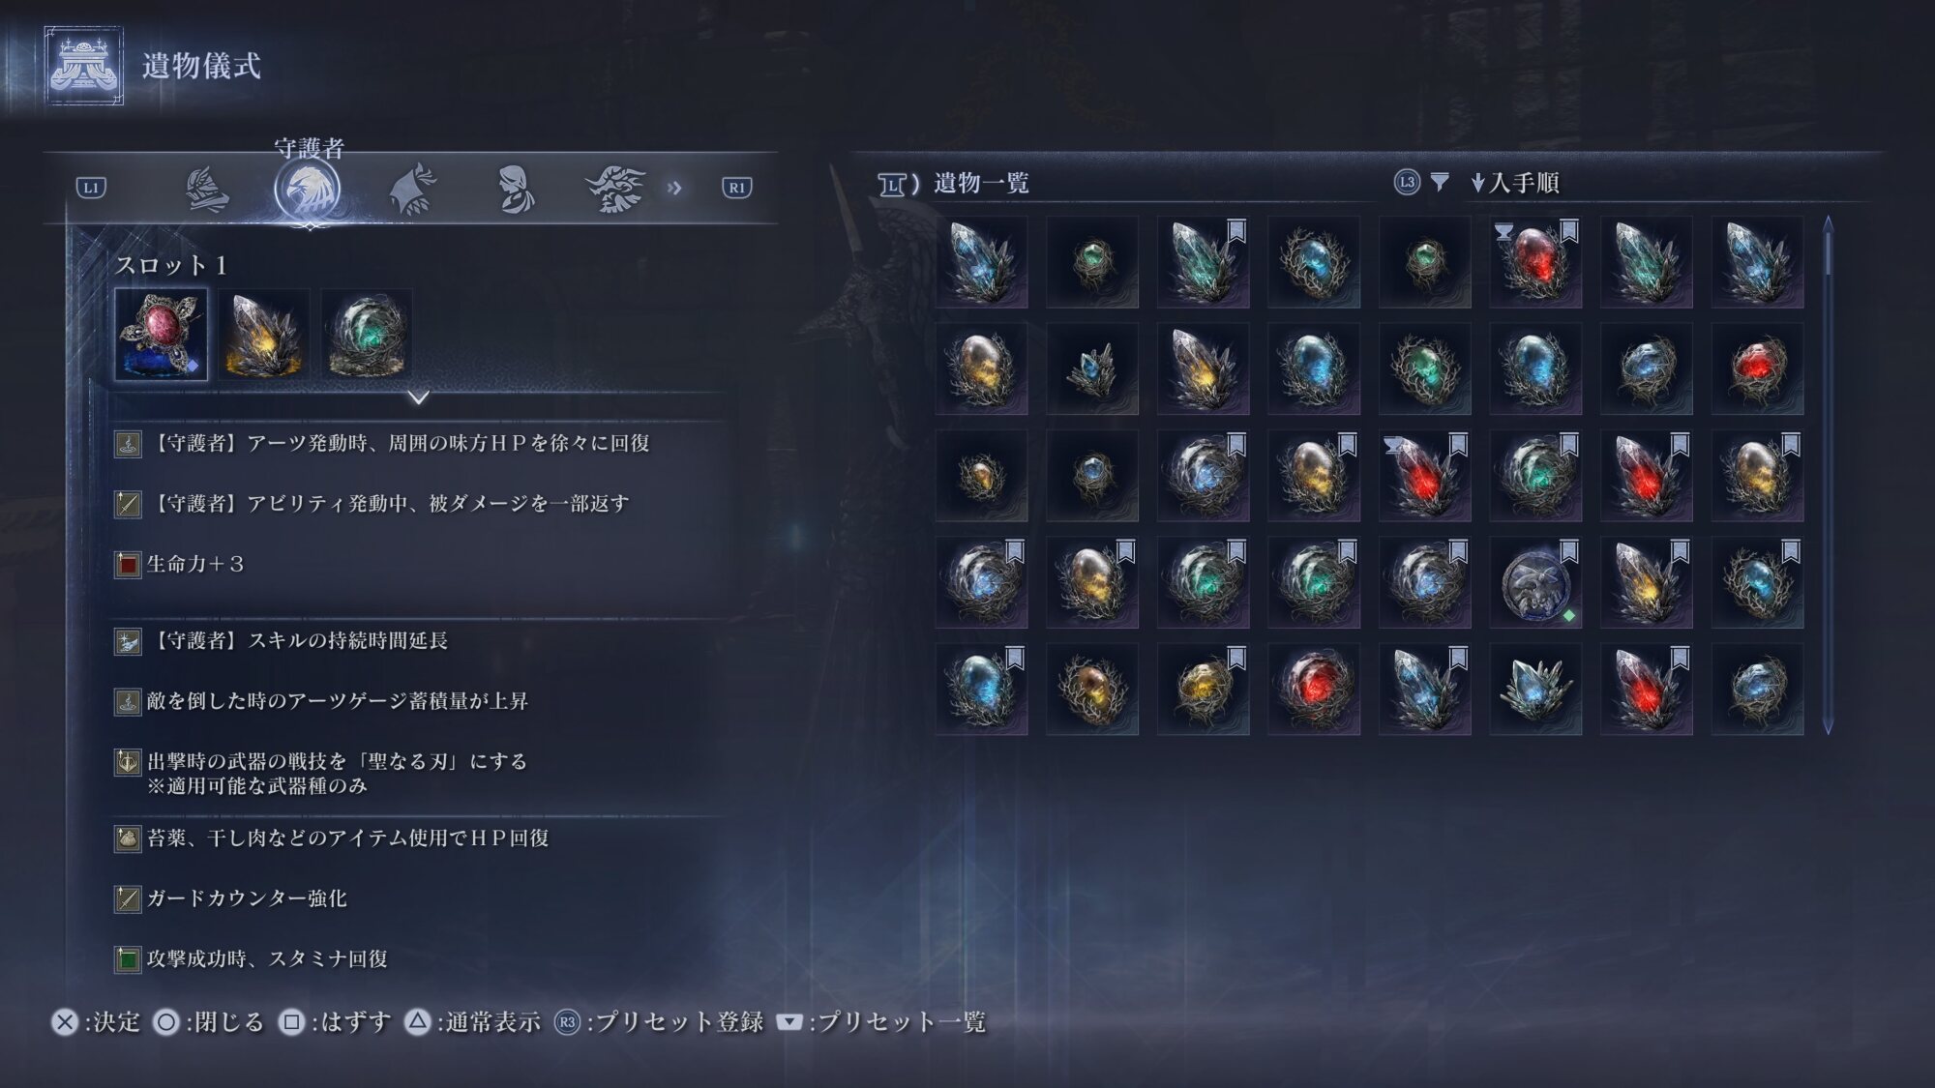Click the はずす remove prompt
Image resolution: width=1935 pixels, height=1088 pixels.
(x=335, y=1022)
